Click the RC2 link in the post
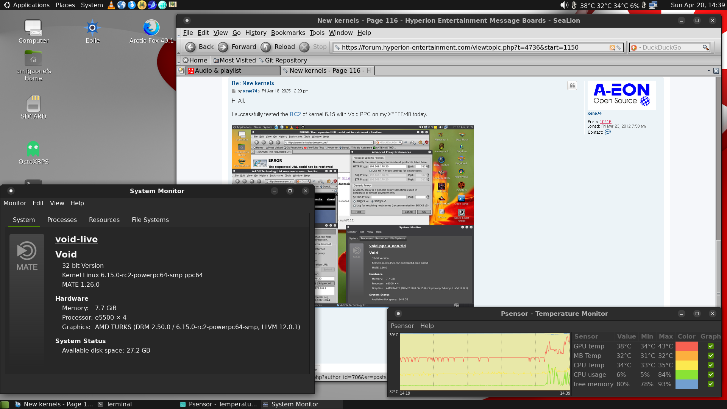This screenshot has height=409, width=727. point(295,114)
